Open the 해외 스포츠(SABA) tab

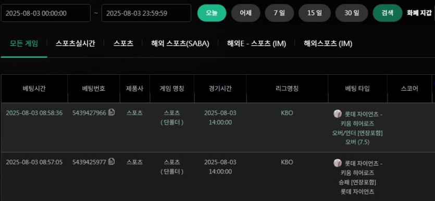(180, 44)
